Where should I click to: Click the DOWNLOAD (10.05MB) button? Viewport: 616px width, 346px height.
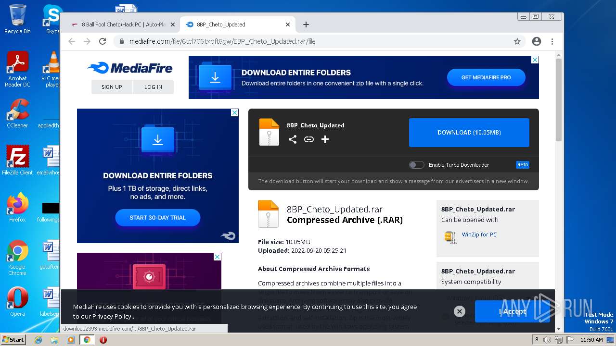pyautogui.click(x=469, y=133)
